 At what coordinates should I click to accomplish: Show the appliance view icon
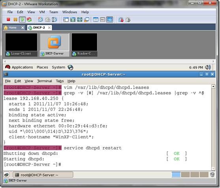point(103,20)
